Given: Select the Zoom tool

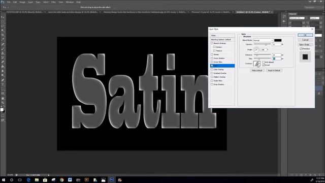Looking at the screenshot, I should pos(3,103).
